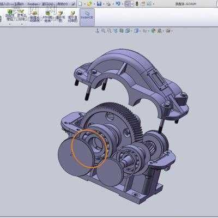Viewport: 218px width, 218px height.
Task: Click the Undo arrow icon
Action: (118, 4)
